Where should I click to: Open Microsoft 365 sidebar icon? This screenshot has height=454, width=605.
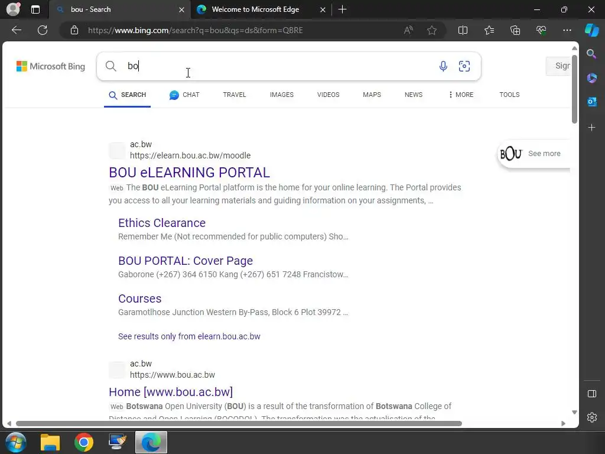(x=591, y=78)
